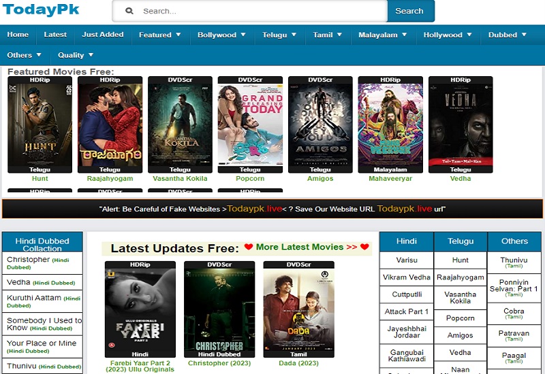The height and width of the screenshot is (374, 545).
Task: Click Vikram Vedha in Hindi column
Action: (407, 277)
